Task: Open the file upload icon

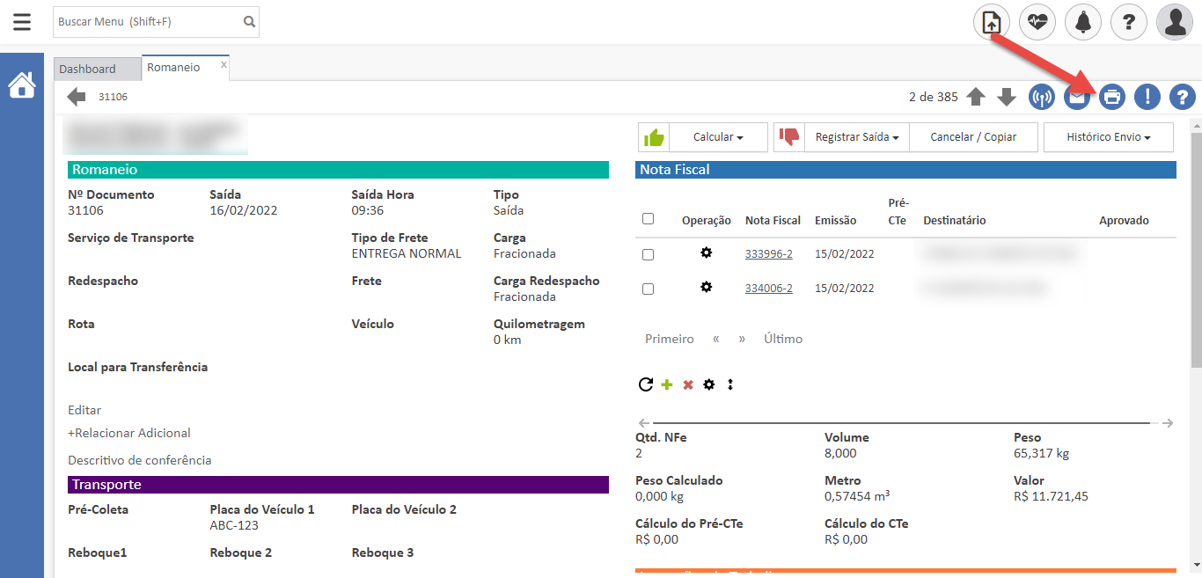Action: tap(992, 22)
